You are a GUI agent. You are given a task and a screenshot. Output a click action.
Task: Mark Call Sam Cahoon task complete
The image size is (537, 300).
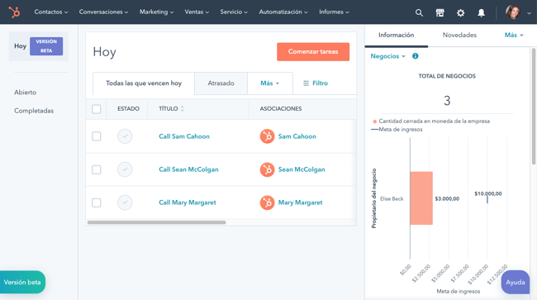(x=125, y=136)
